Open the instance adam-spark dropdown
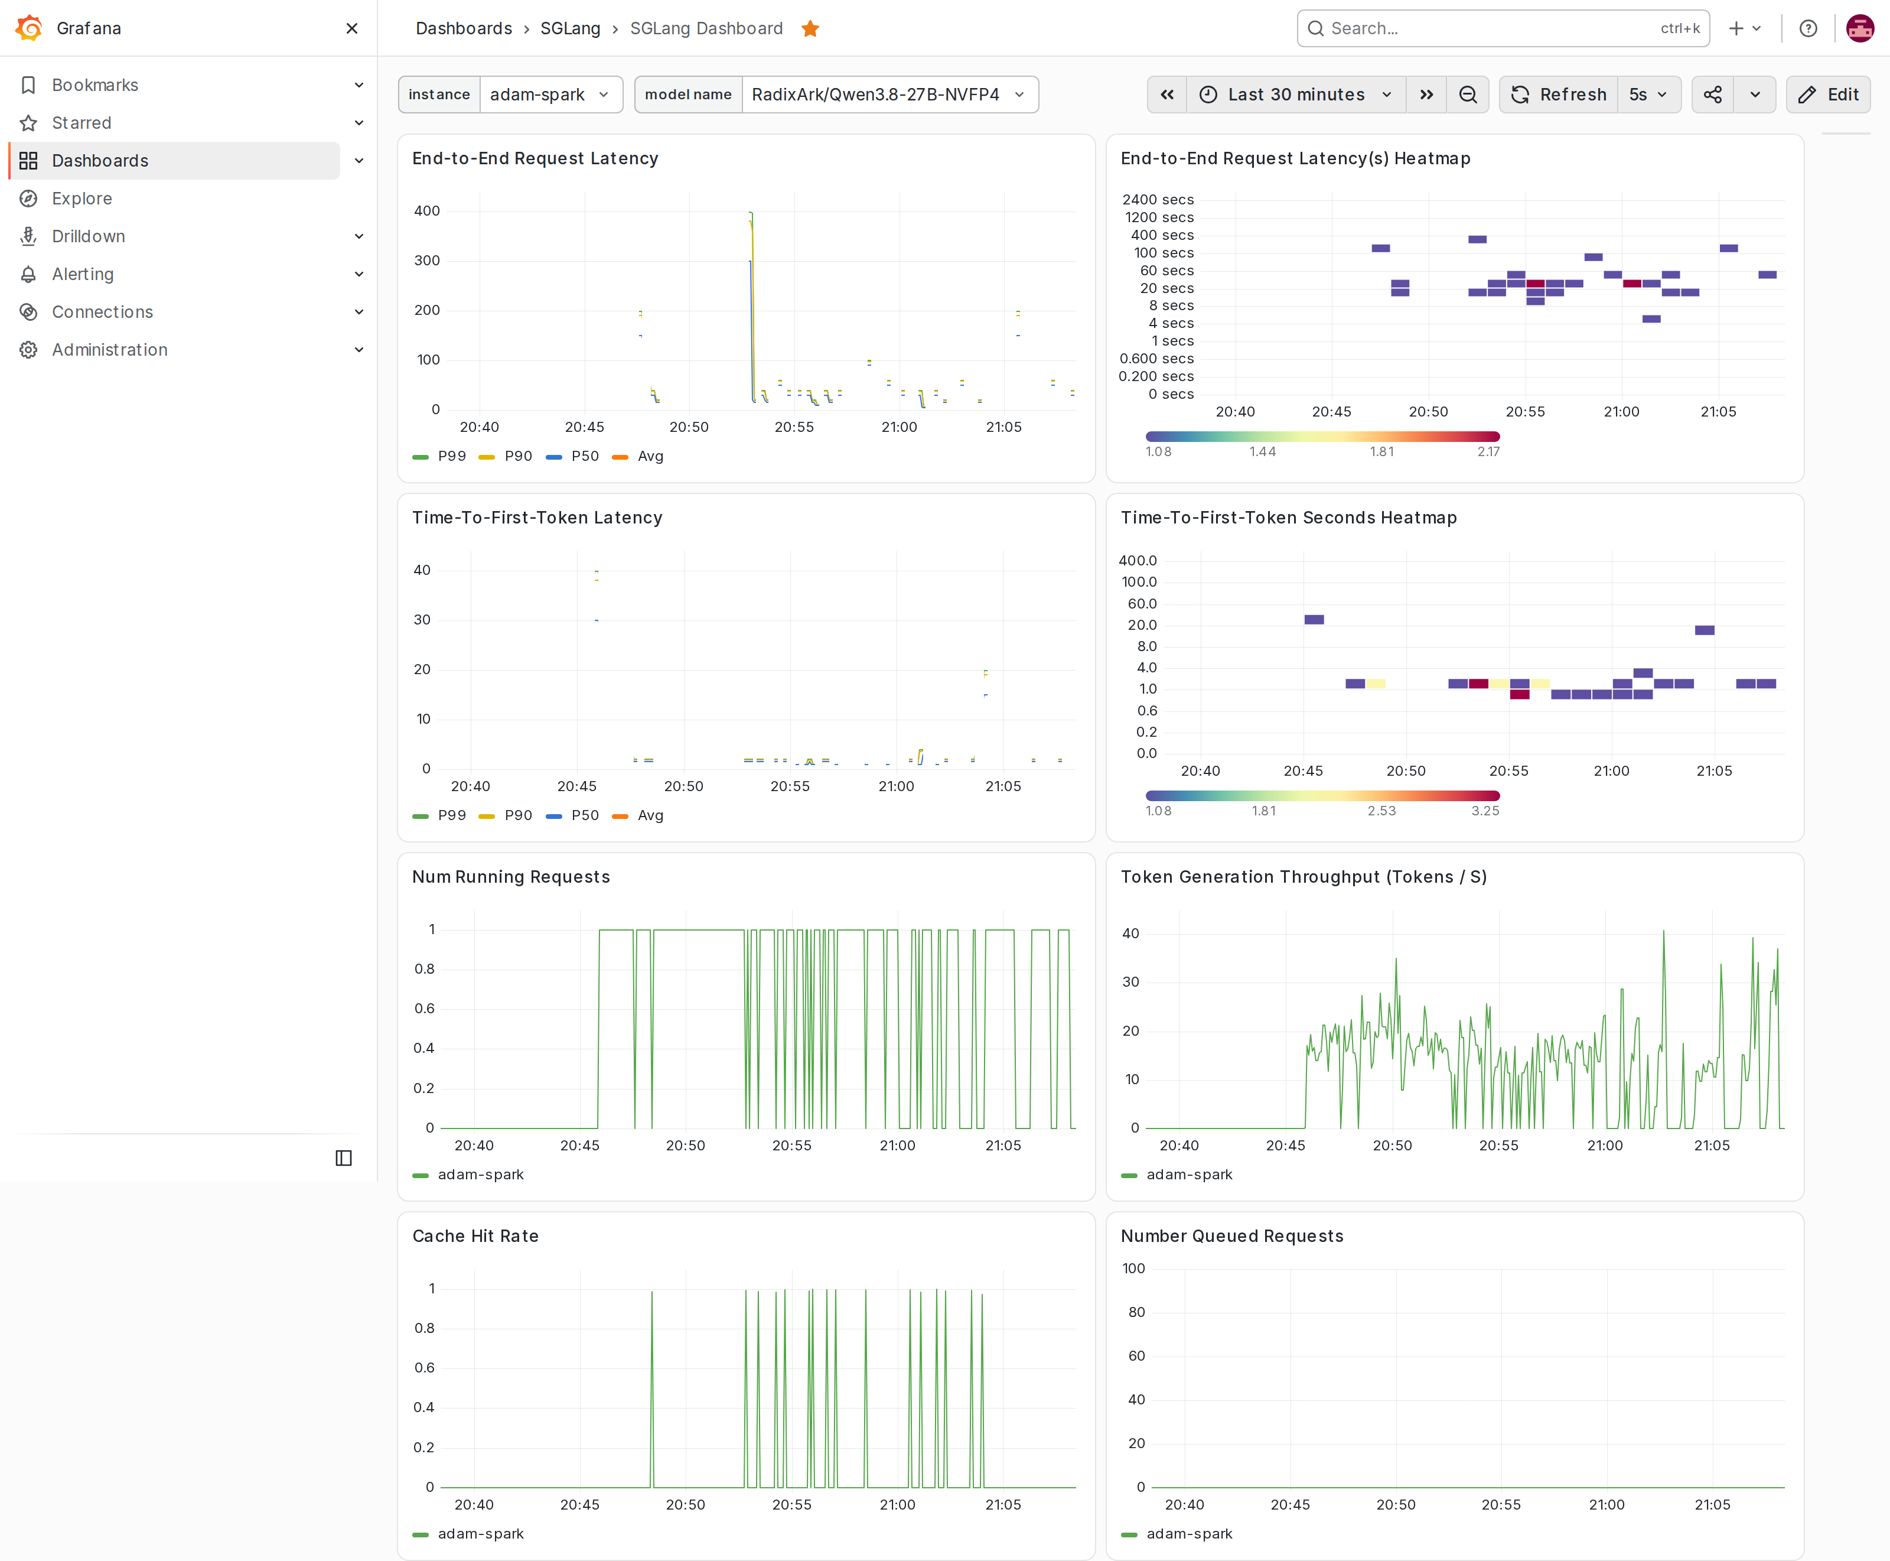This screenshot has width=1890, height=1561. point(551,95)
